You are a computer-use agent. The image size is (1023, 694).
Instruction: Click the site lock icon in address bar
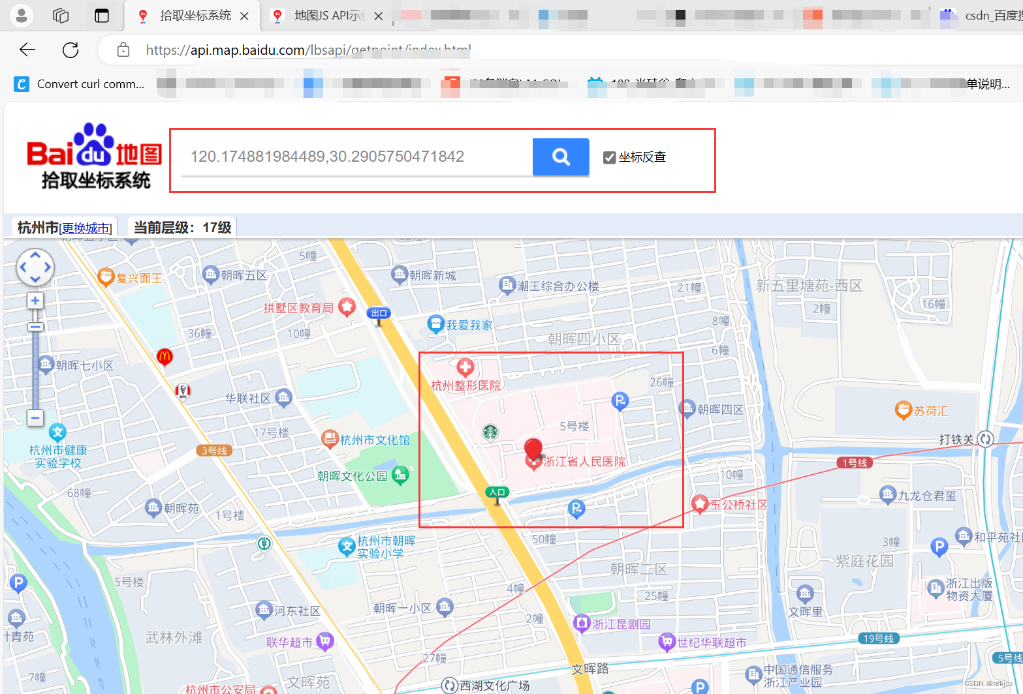[123, 50]
